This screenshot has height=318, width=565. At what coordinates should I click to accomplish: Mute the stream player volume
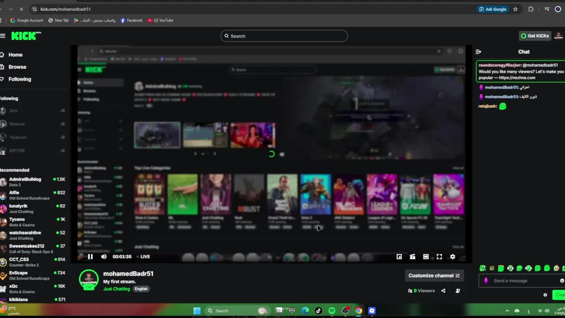[104, 257]
